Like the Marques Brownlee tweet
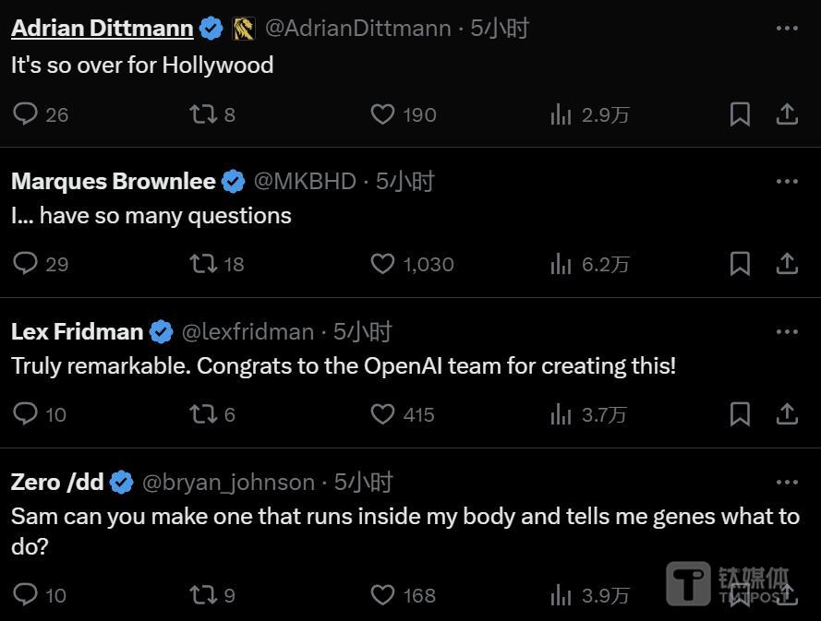The height and width of the screenshot is (621, 821). pyautogui.click(x=382, y=264)
